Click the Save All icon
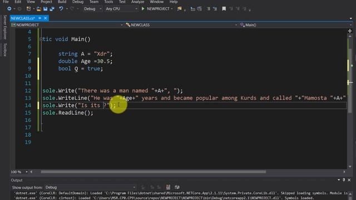This screenshot has height=200, width=356. click(52, 9)
